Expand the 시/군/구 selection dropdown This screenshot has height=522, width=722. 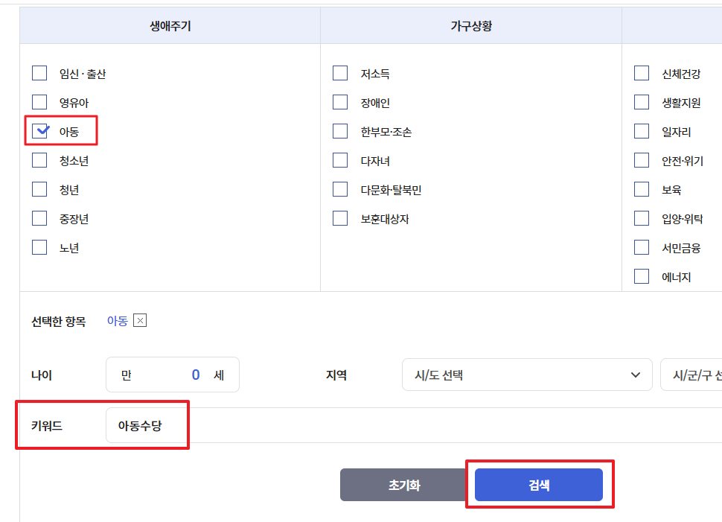(691, 375)
